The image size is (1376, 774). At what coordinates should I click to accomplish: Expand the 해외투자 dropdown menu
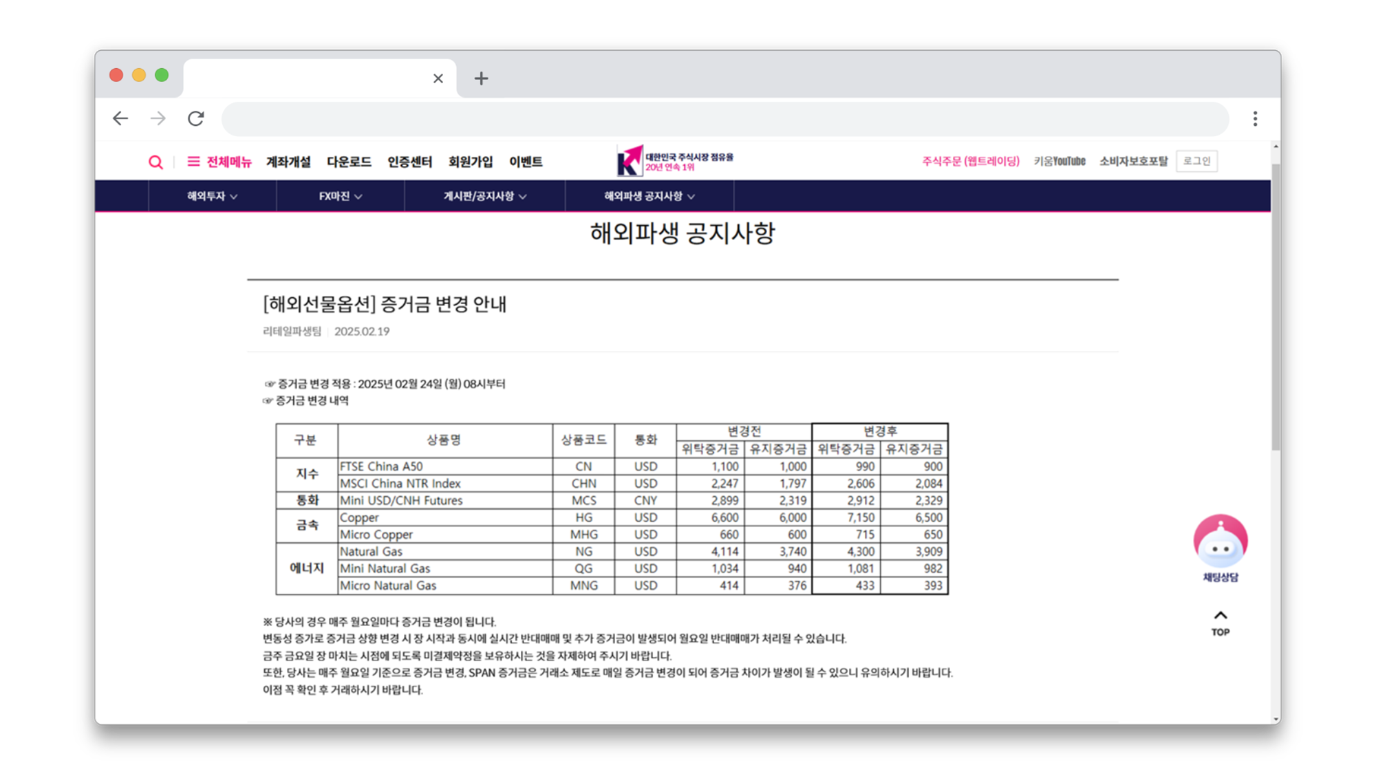212,197
